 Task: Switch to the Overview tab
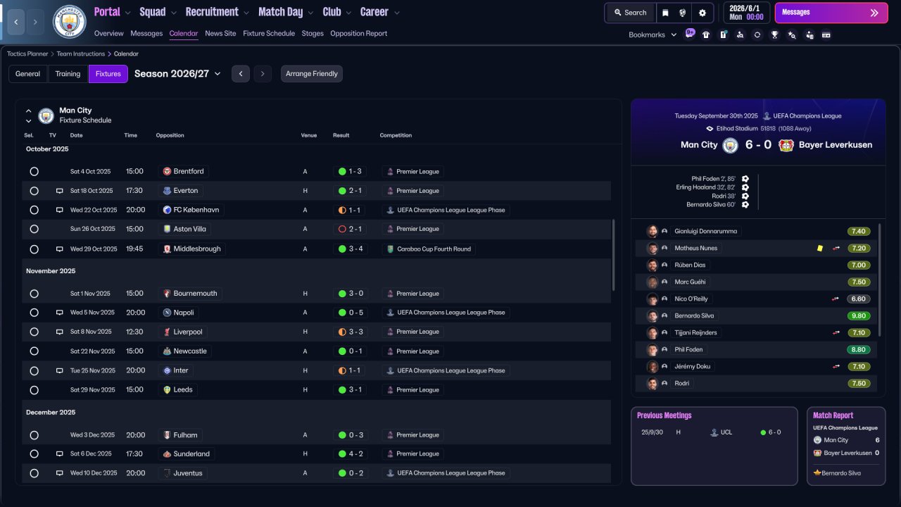(x=108, y=33)
